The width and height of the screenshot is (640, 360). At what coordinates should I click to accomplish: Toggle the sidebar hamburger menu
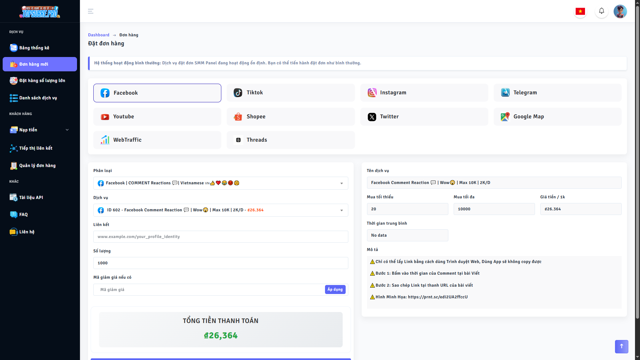tap(90, 11)
